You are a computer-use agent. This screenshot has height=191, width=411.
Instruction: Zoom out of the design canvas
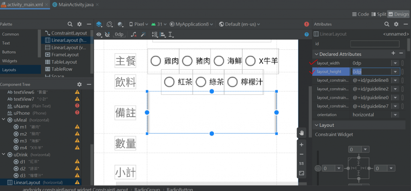coord(301,154)
